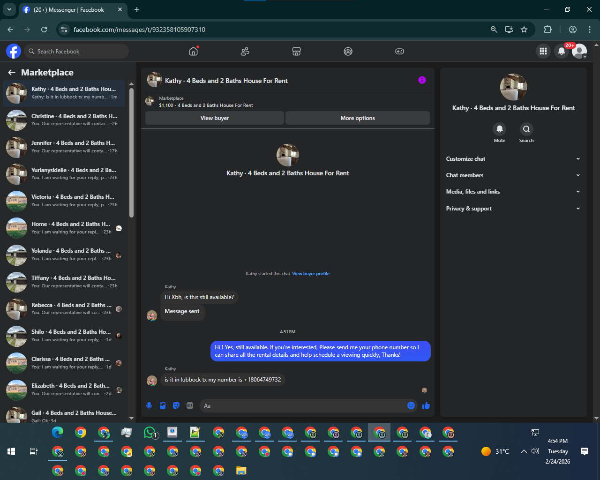Expand the Privacy & support section
This screenshot has width=600, height=480.
[x=513, y=209]
